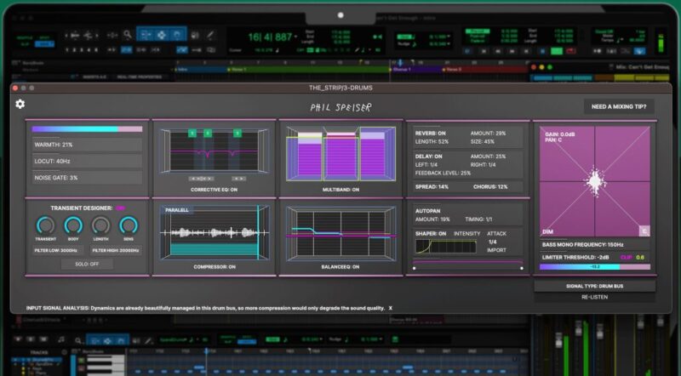
Task: Adjust the Transient knob
Action: coord(47,225)
